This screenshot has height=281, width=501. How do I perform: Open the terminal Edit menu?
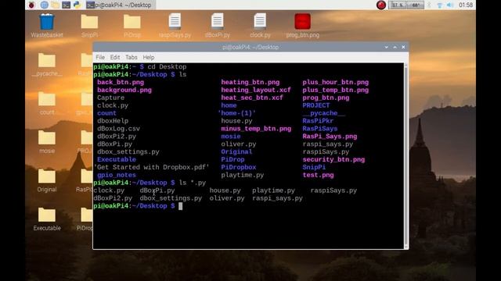[115, 57]
